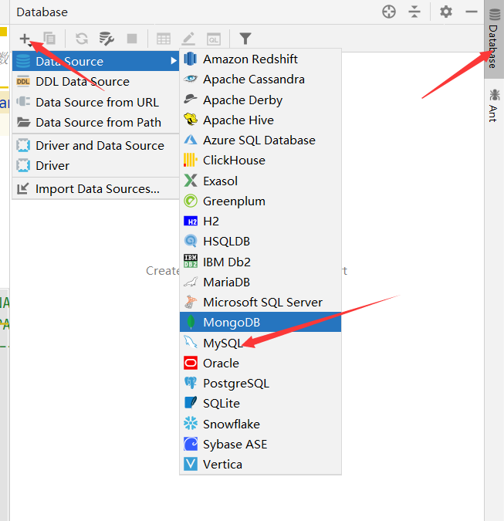Choose the Driver menu entry
This screenshot has width=504, height=521.
[96, 165]
